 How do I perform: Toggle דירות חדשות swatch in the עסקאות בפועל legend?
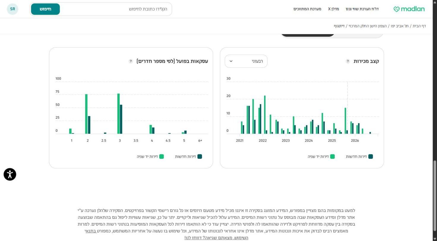[x=200, y=156]
